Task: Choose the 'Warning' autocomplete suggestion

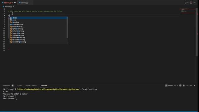Action: pos(38,22)
